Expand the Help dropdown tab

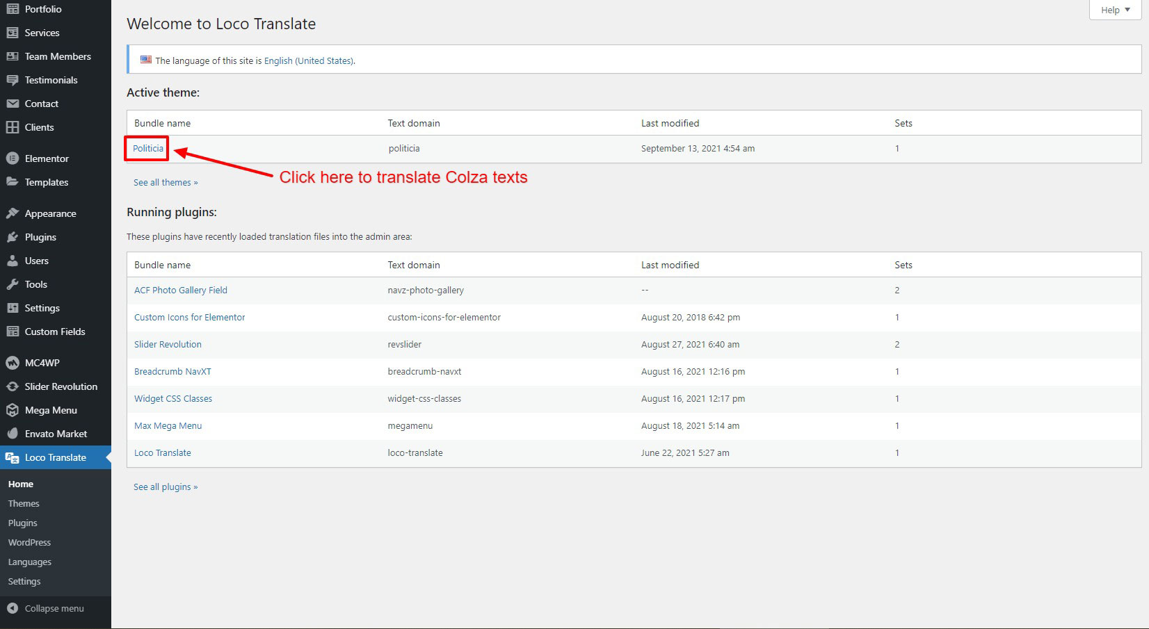pyautogui.click(x=1115, y=10)
